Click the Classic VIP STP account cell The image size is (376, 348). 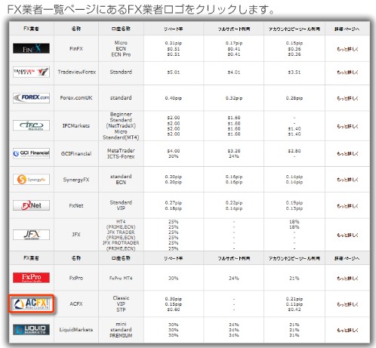(121, 303)
